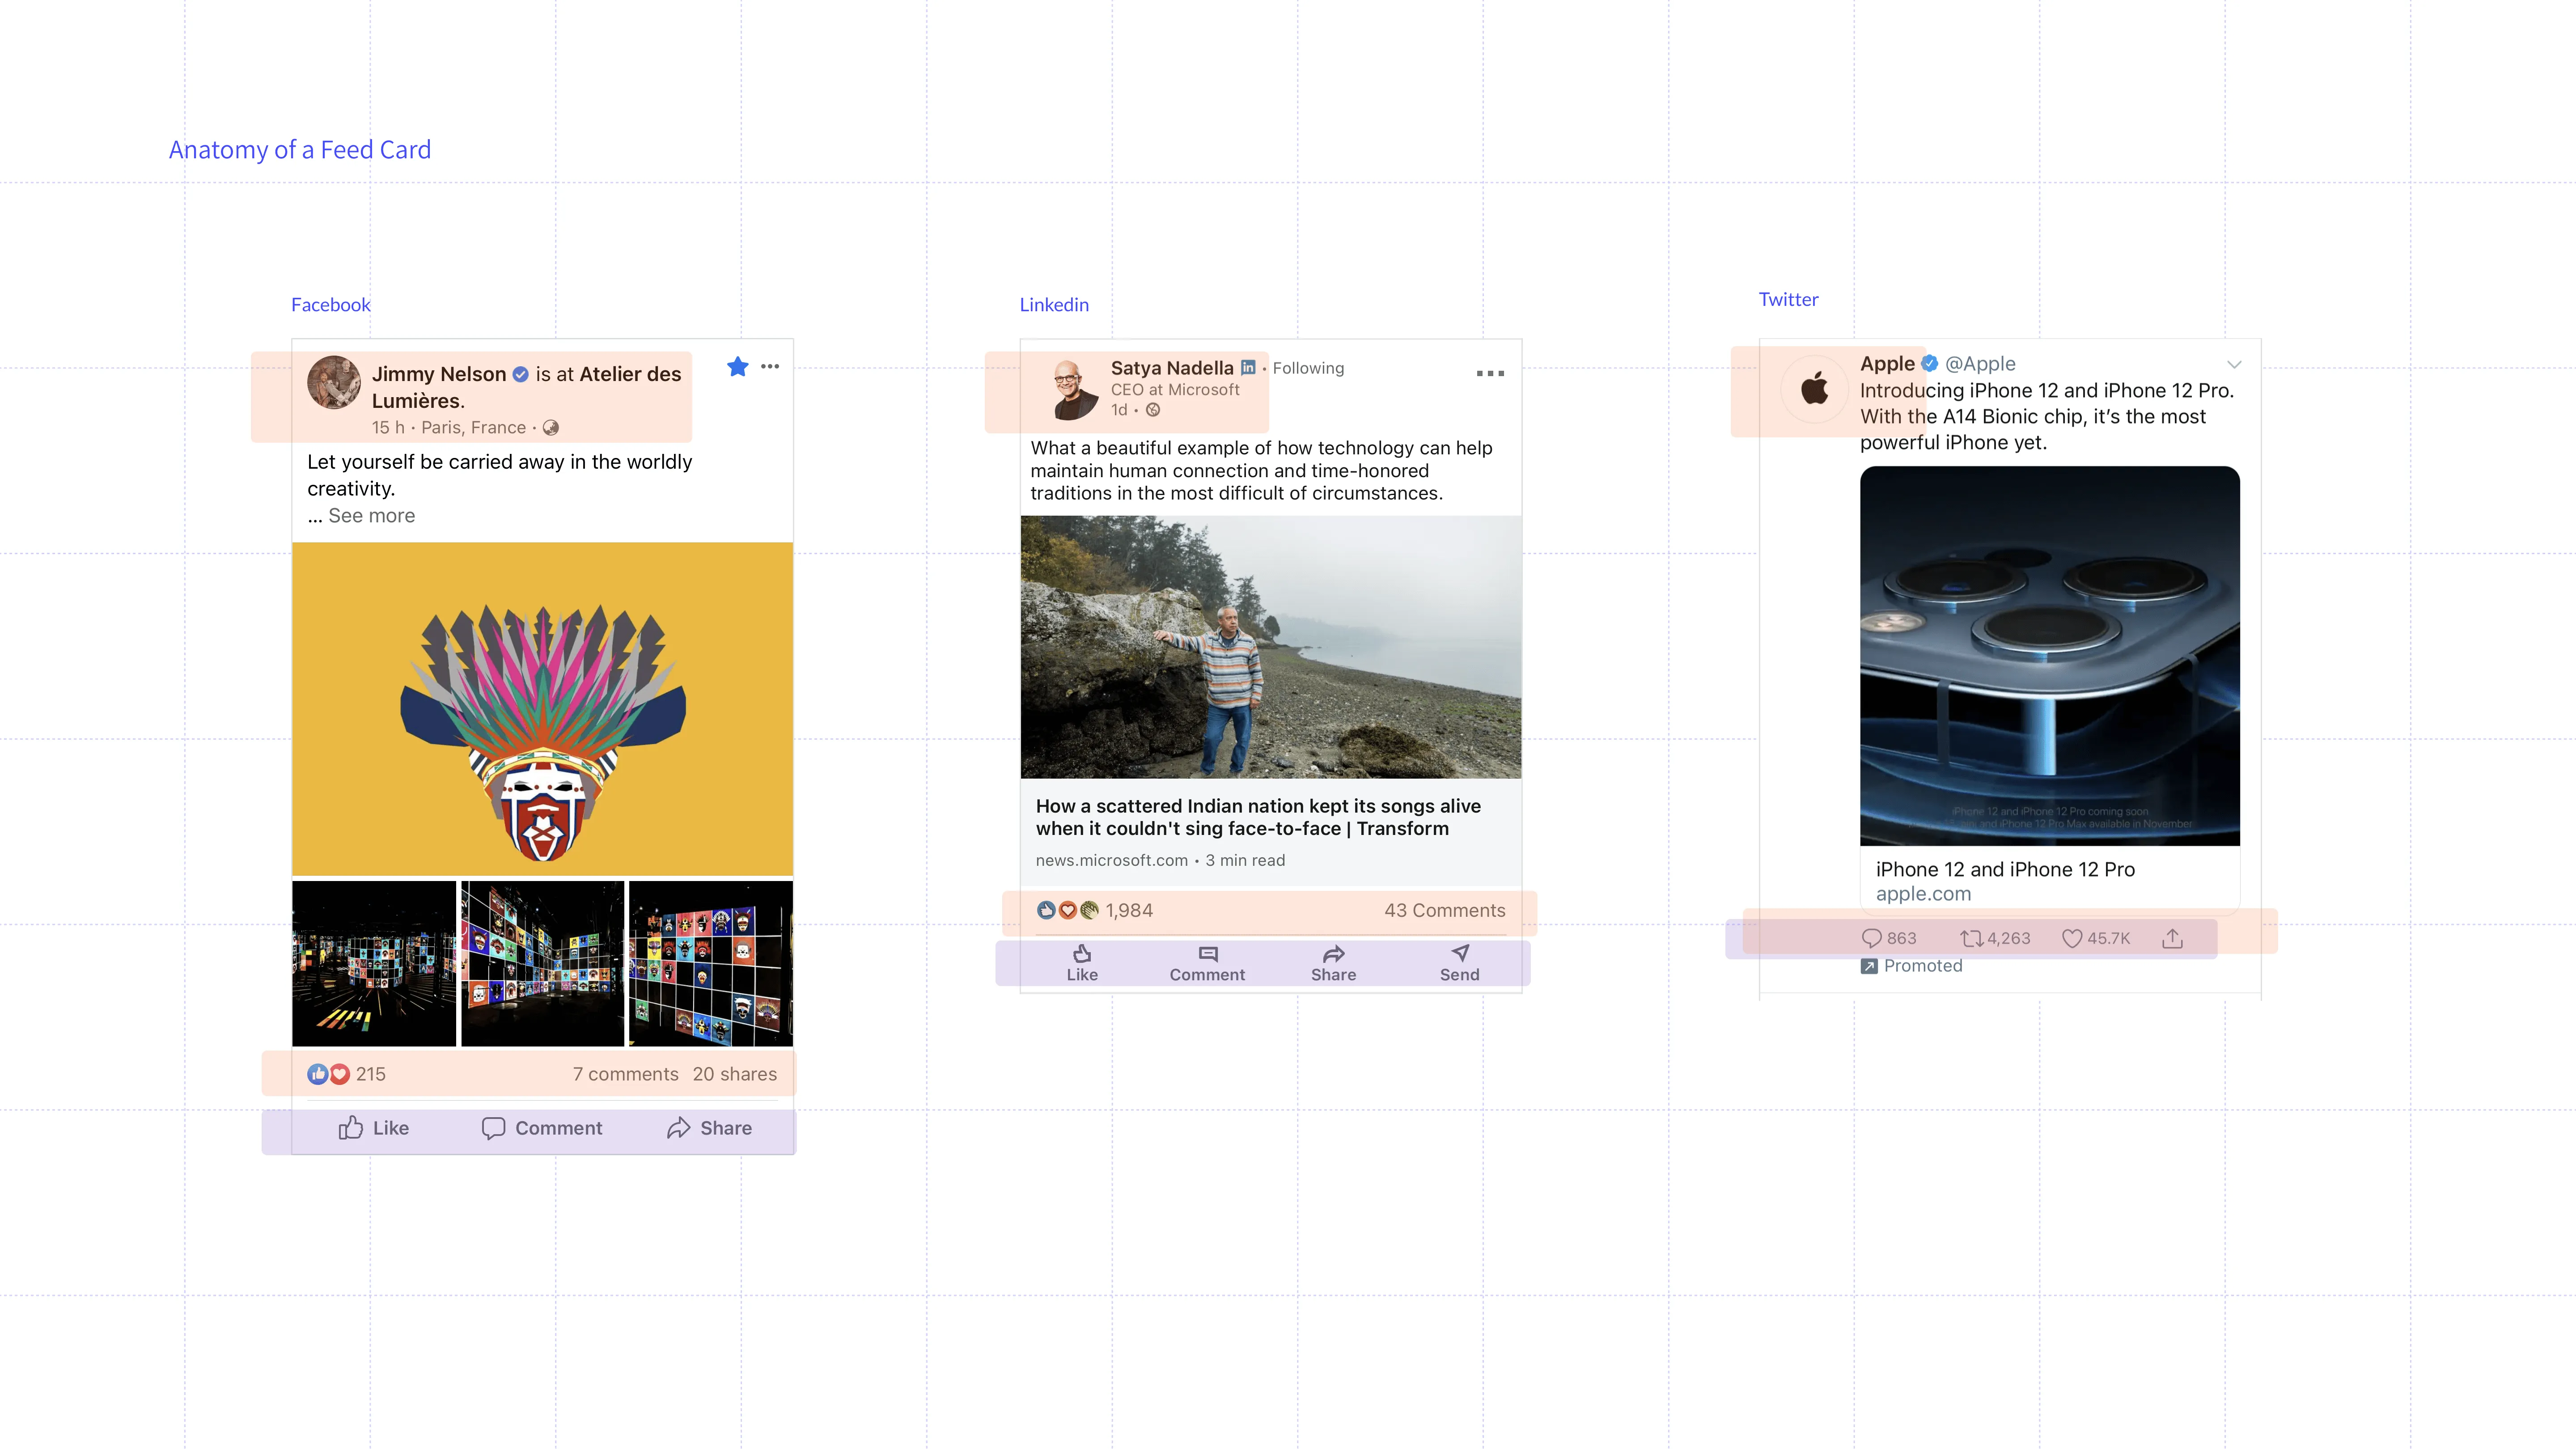Click the blue star icon on Facebook post

(x=738, y=367)
